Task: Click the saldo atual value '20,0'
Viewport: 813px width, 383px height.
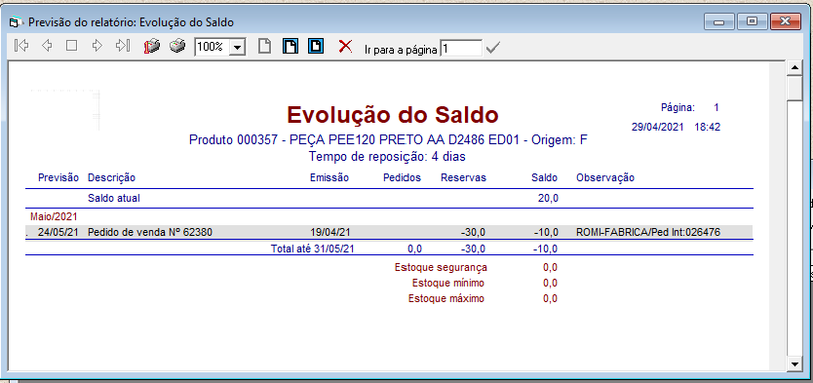Action: [548, 199]
